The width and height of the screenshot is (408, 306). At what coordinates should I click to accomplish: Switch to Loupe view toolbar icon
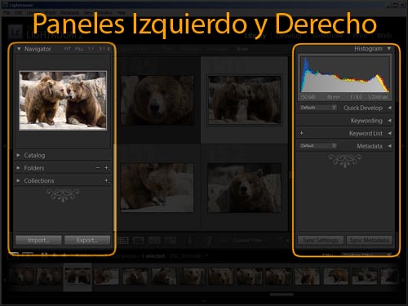[139, 241]
